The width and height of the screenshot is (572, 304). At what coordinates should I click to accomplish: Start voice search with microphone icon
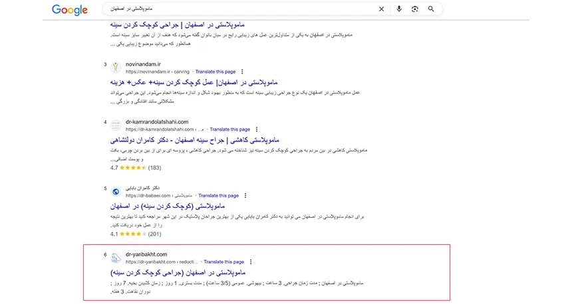(399, 9)
